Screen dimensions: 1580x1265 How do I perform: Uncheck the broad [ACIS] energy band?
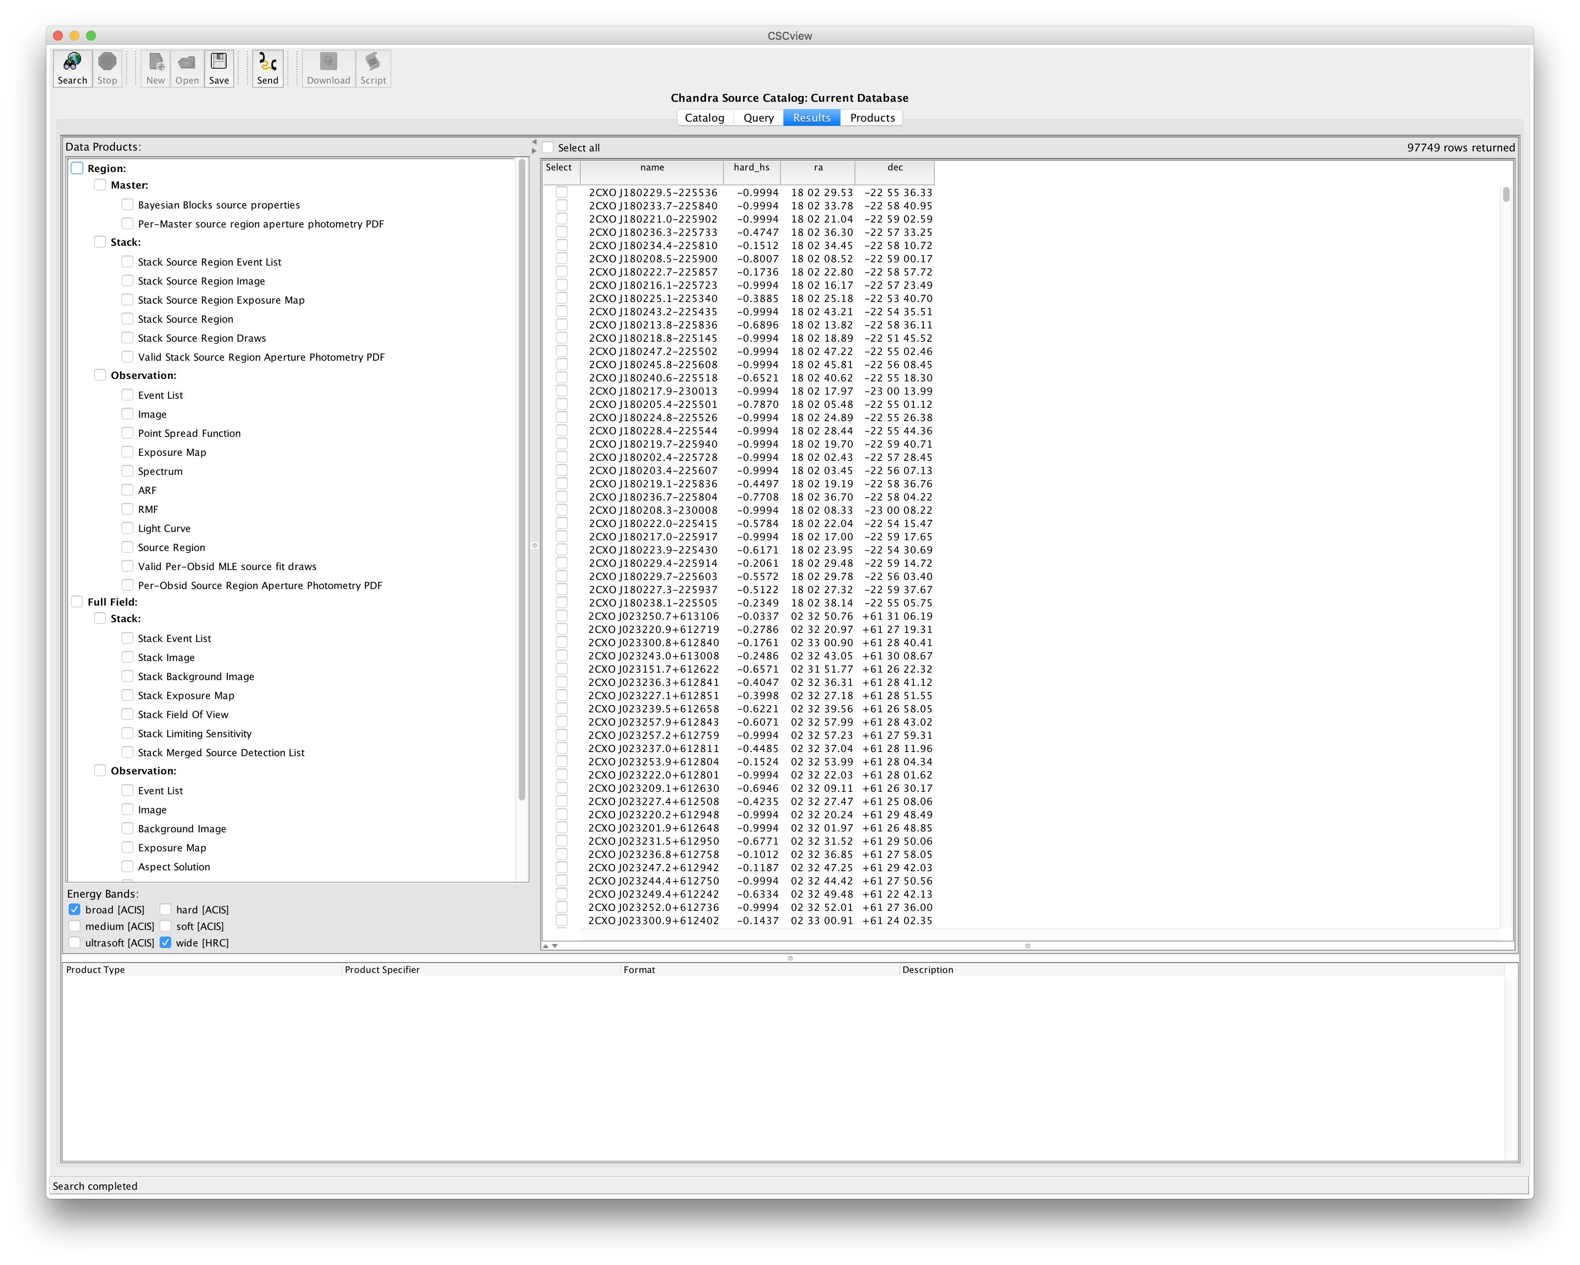pos(75,910)
